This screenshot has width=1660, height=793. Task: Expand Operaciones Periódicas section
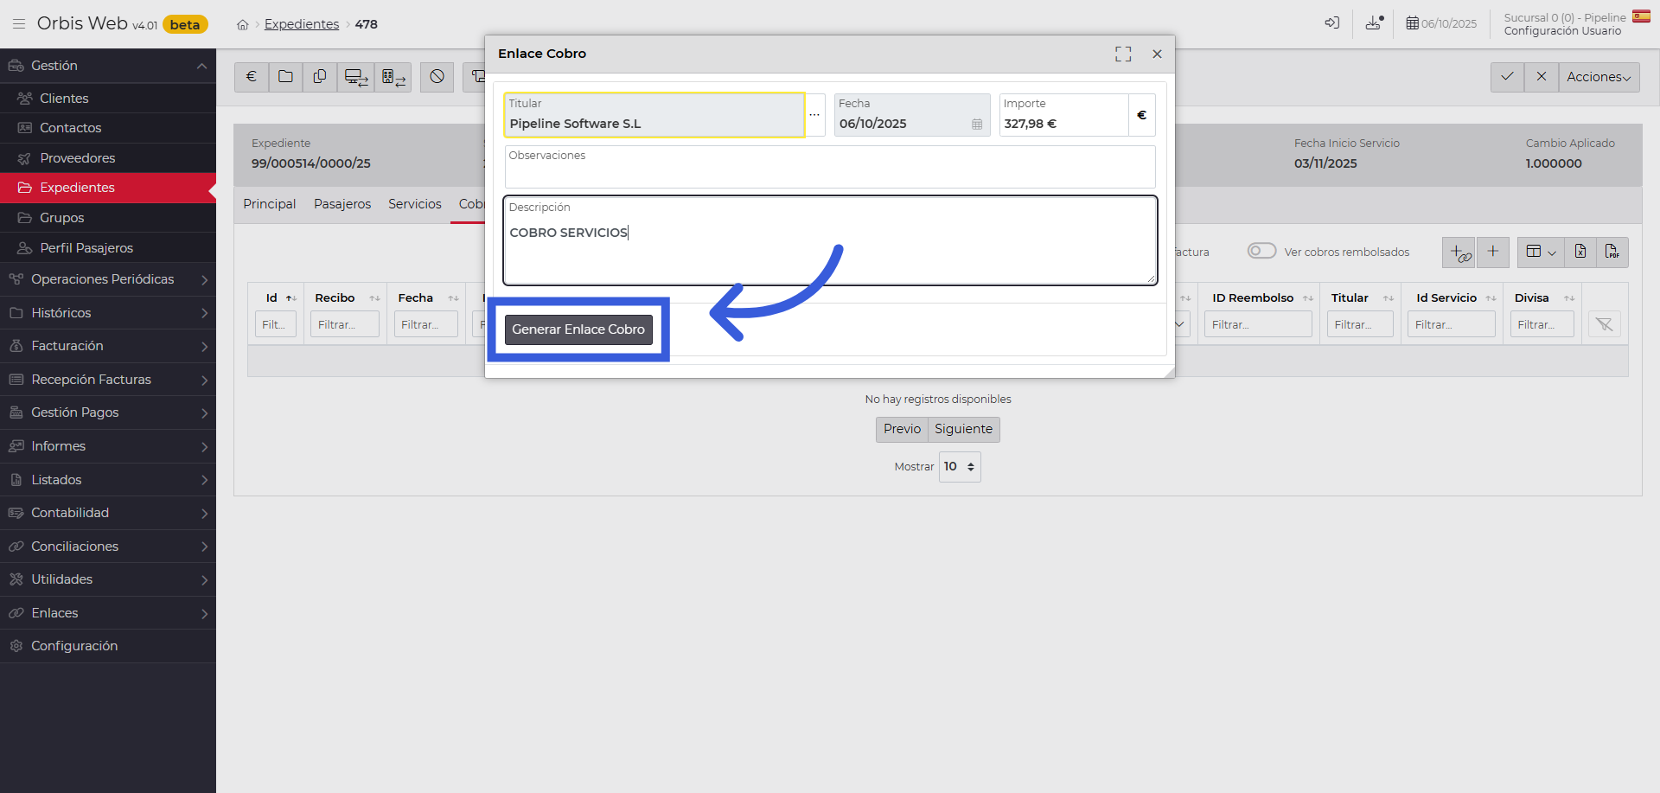pyautogui.click(x=108, y=279)
